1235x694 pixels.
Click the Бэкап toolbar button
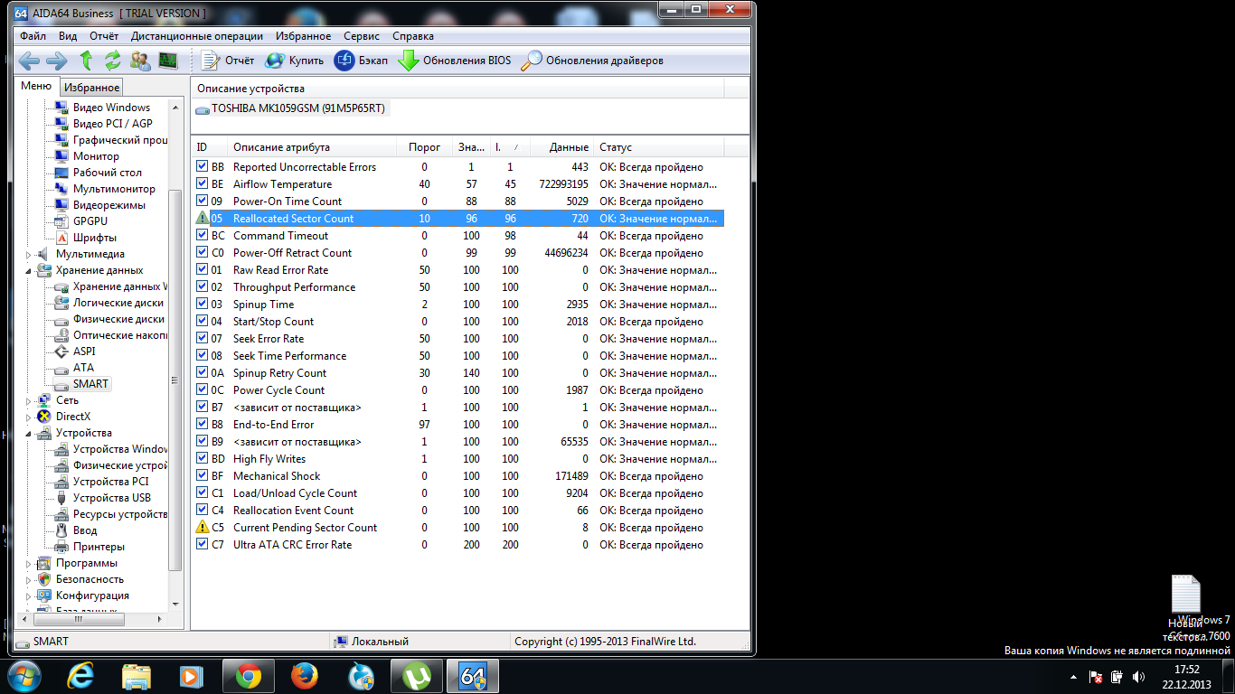click(361, 61)
